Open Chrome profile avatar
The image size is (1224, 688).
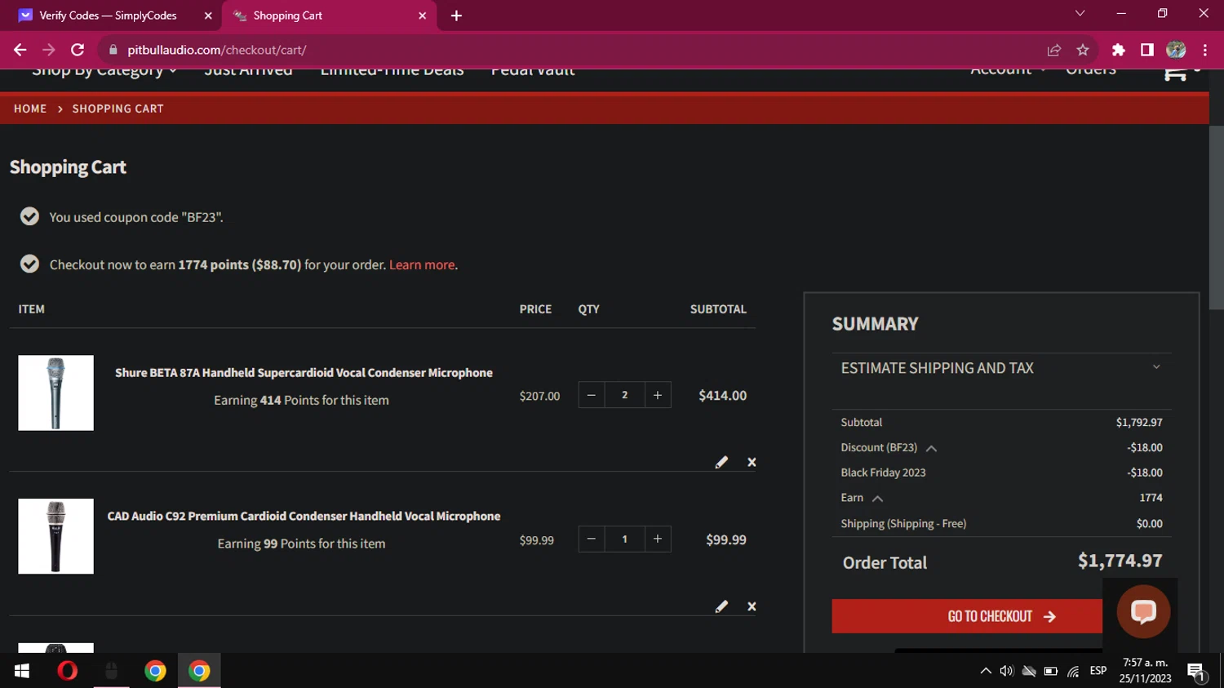click(x=1176, y=50)
